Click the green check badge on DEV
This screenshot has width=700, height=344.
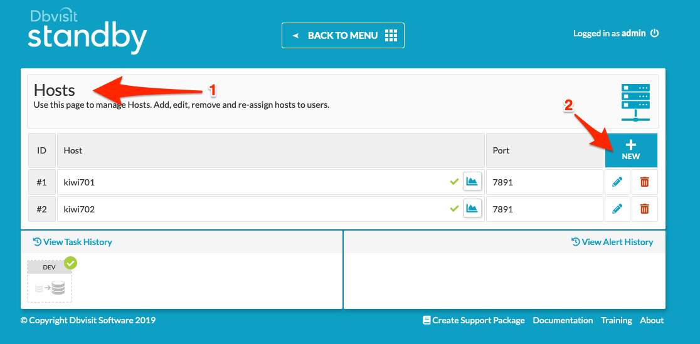(x=70, y=263)
